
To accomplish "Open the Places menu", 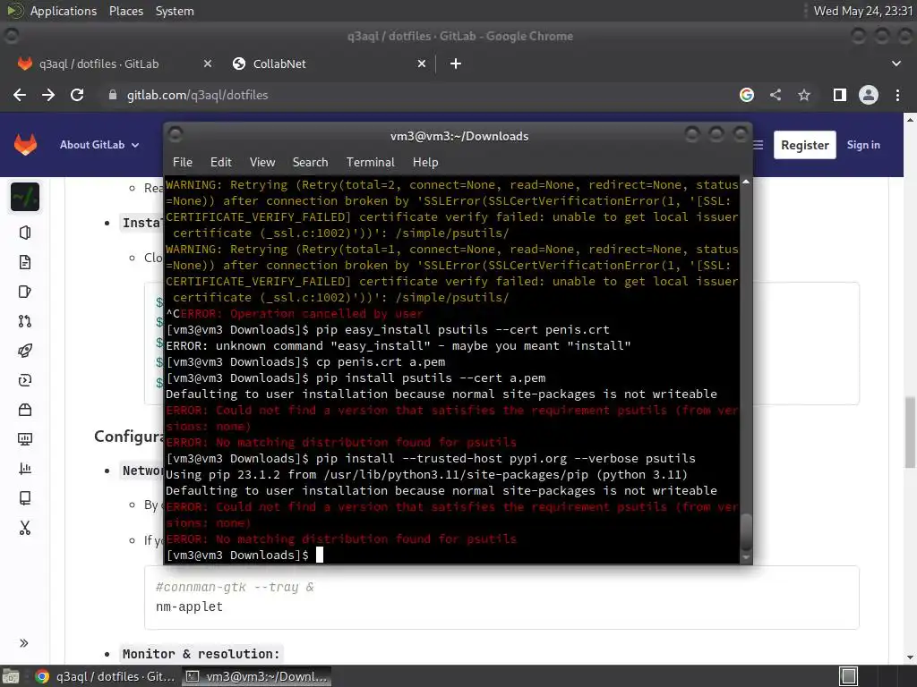I will click(125, 11).
